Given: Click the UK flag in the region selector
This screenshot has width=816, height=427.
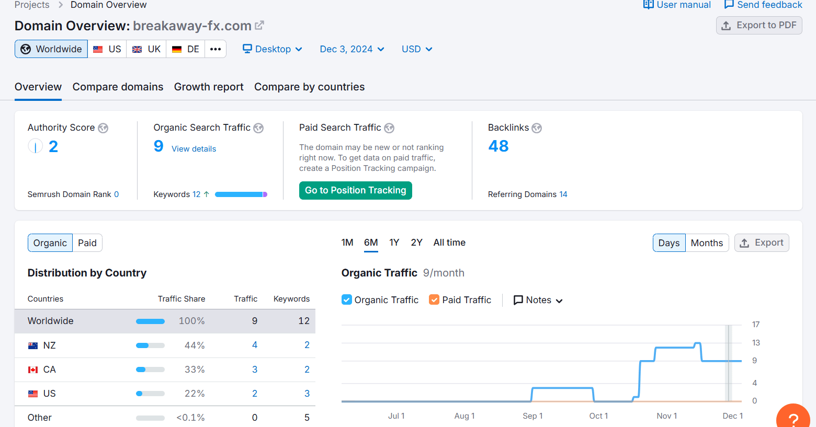Looking at the screenshot, I should pyautogui.click(x=137, y=49).
